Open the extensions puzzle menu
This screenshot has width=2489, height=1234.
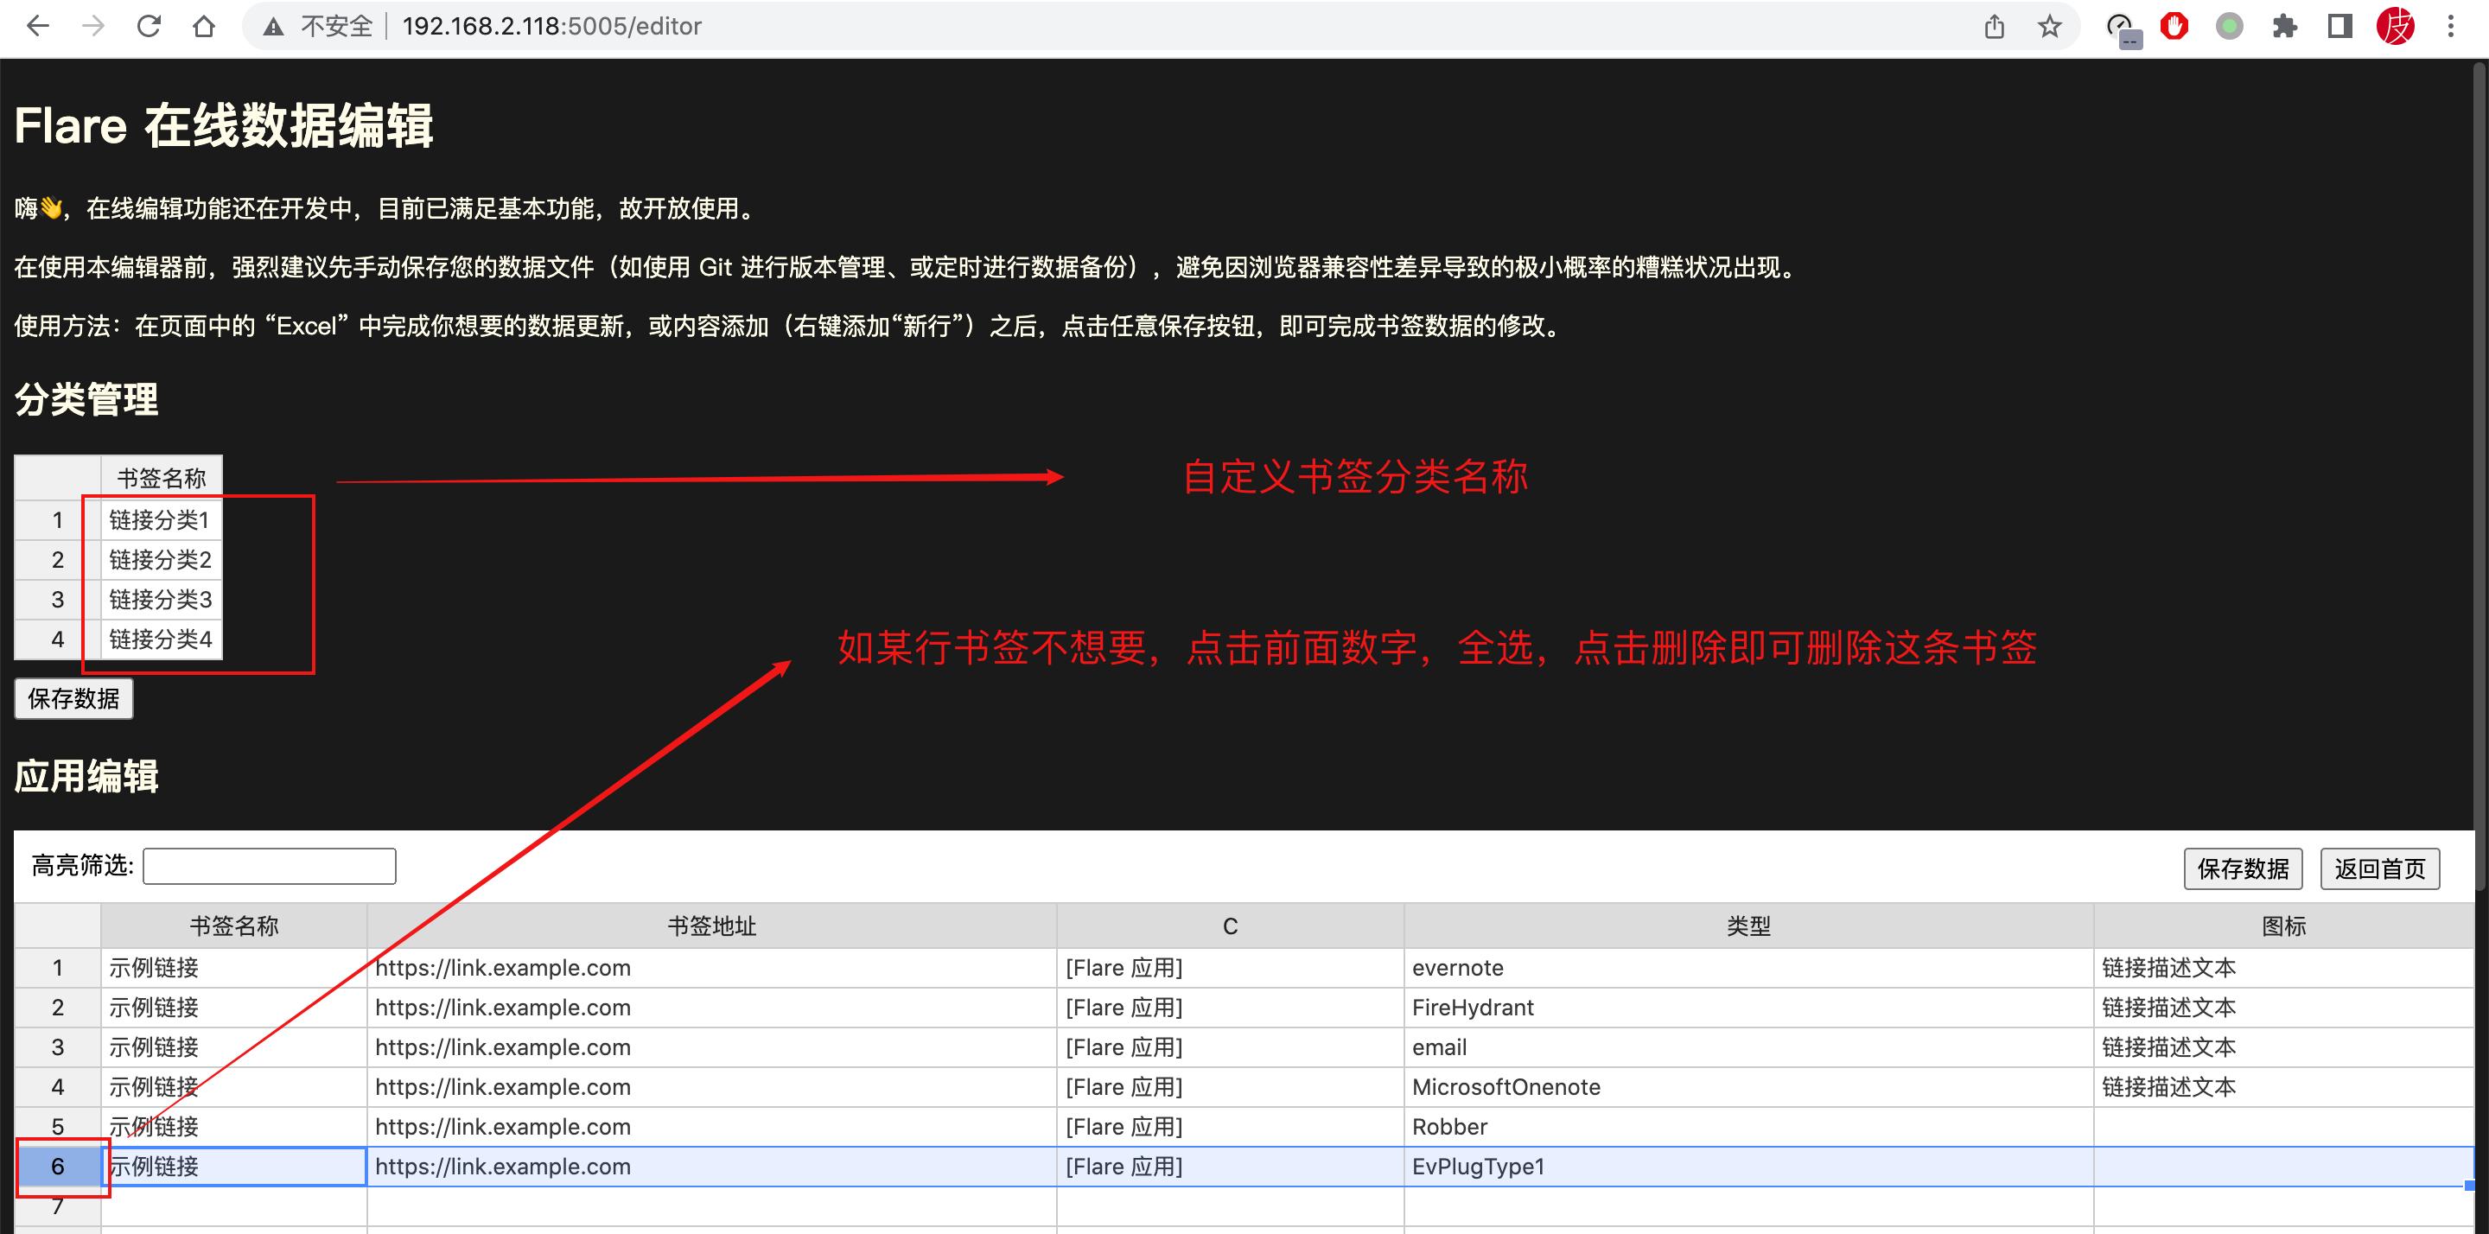coord(2284,26)
